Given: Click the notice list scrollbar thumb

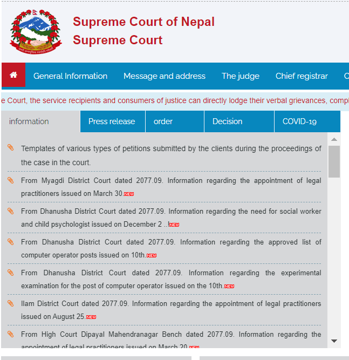Looking at the screenshot, I should coord(334,161).
